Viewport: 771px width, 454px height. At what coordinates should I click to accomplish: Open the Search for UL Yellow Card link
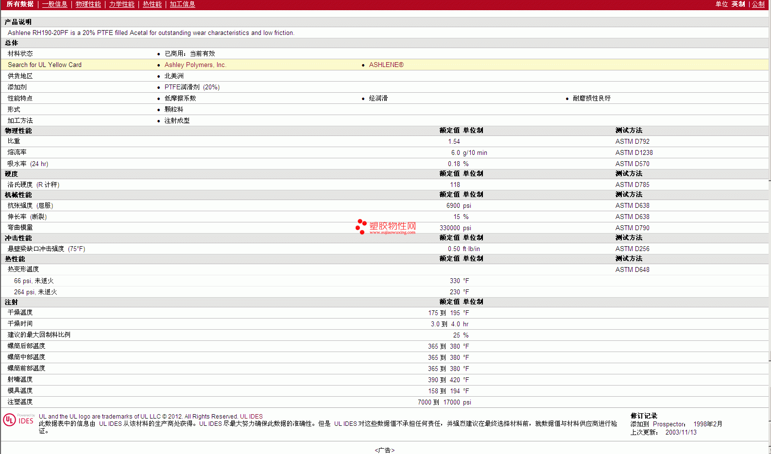45,65
